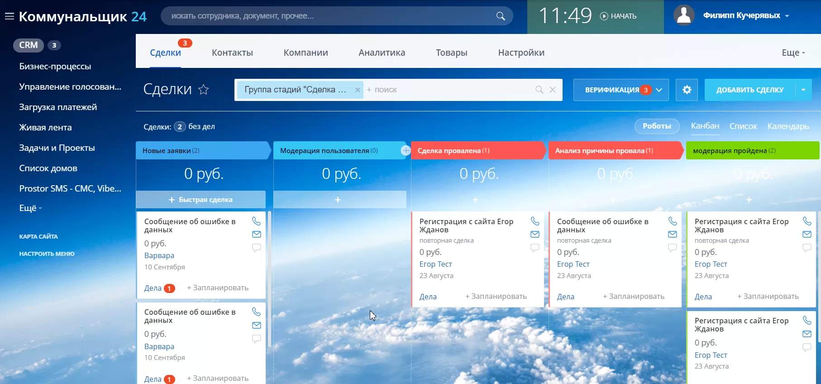Switch to the Список view
Screen dimensions: 821x384
point(743,126)
